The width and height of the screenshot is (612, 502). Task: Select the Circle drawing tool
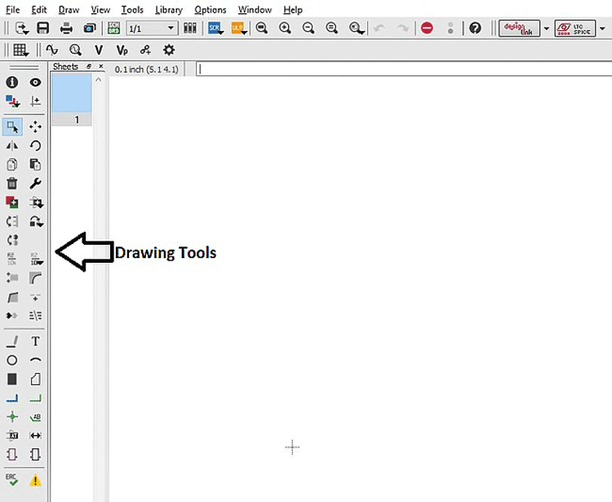[12, 360]
